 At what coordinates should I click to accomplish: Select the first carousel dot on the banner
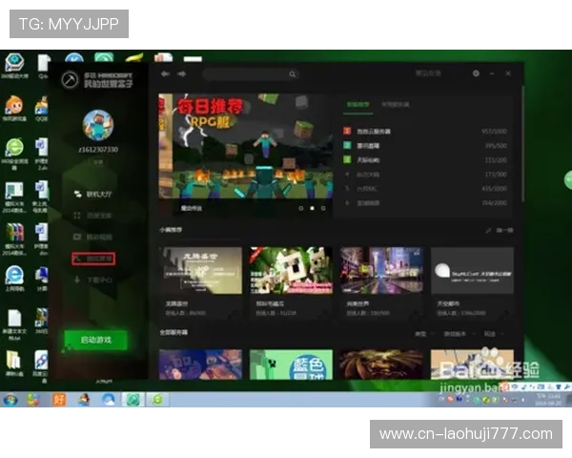click(x=301, y=208)
